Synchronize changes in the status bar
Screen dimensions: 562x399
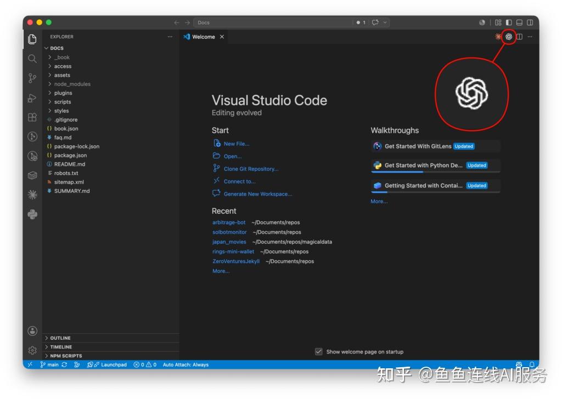tap(65, 364)
